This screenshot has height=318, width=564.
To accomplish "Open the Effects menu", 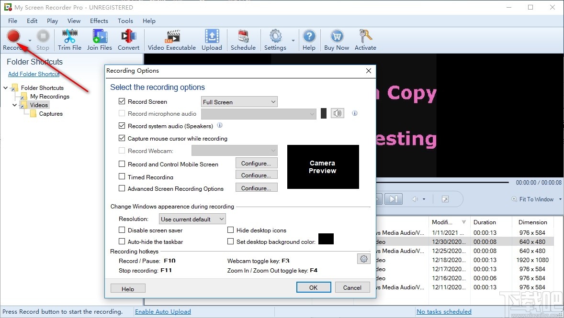I will point(99,21).
